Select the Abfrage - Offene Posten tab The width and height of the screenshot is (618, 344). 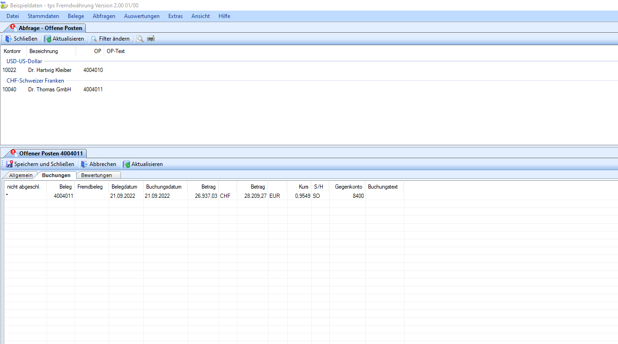click(x=50, y=28)
